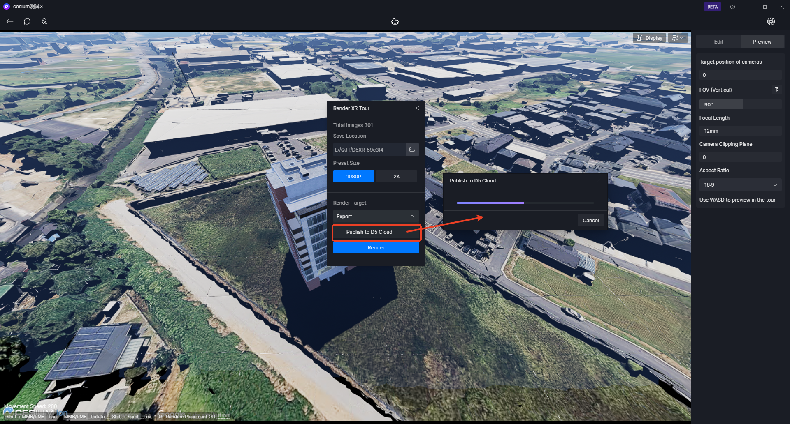Click the blue Render button
The width and height of the screenshot is (790, 424).
click(x=376, y=248)
